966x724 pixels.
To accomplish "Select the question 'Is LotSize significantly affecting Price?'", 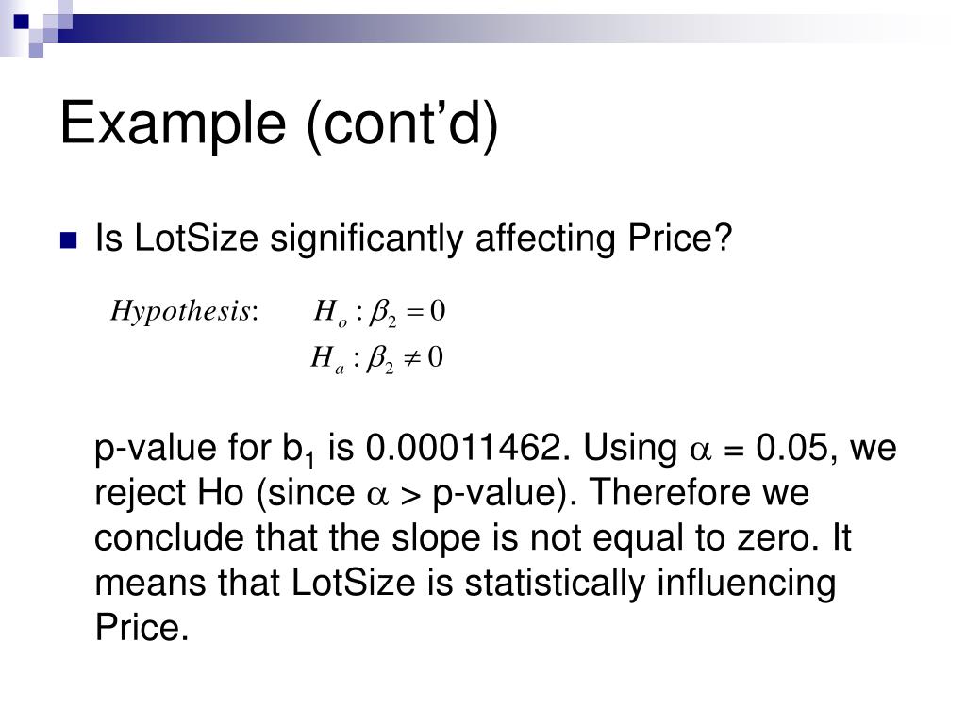I will (x=413, y=239).
